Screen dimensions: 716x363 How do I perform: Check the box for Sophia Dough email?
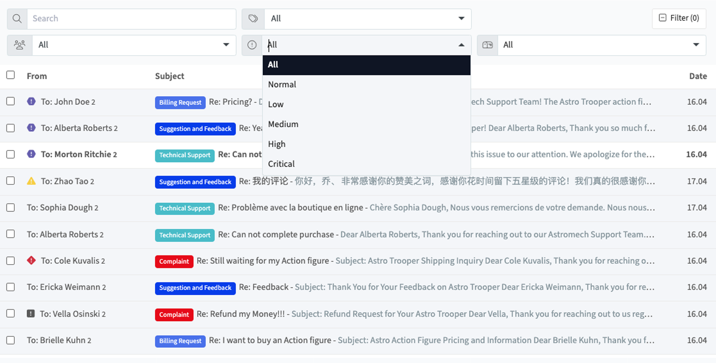pos(11,207)
